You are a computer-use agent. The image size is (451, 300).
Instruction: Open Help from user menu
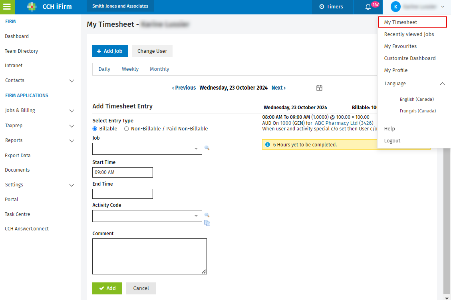[389, 129]
